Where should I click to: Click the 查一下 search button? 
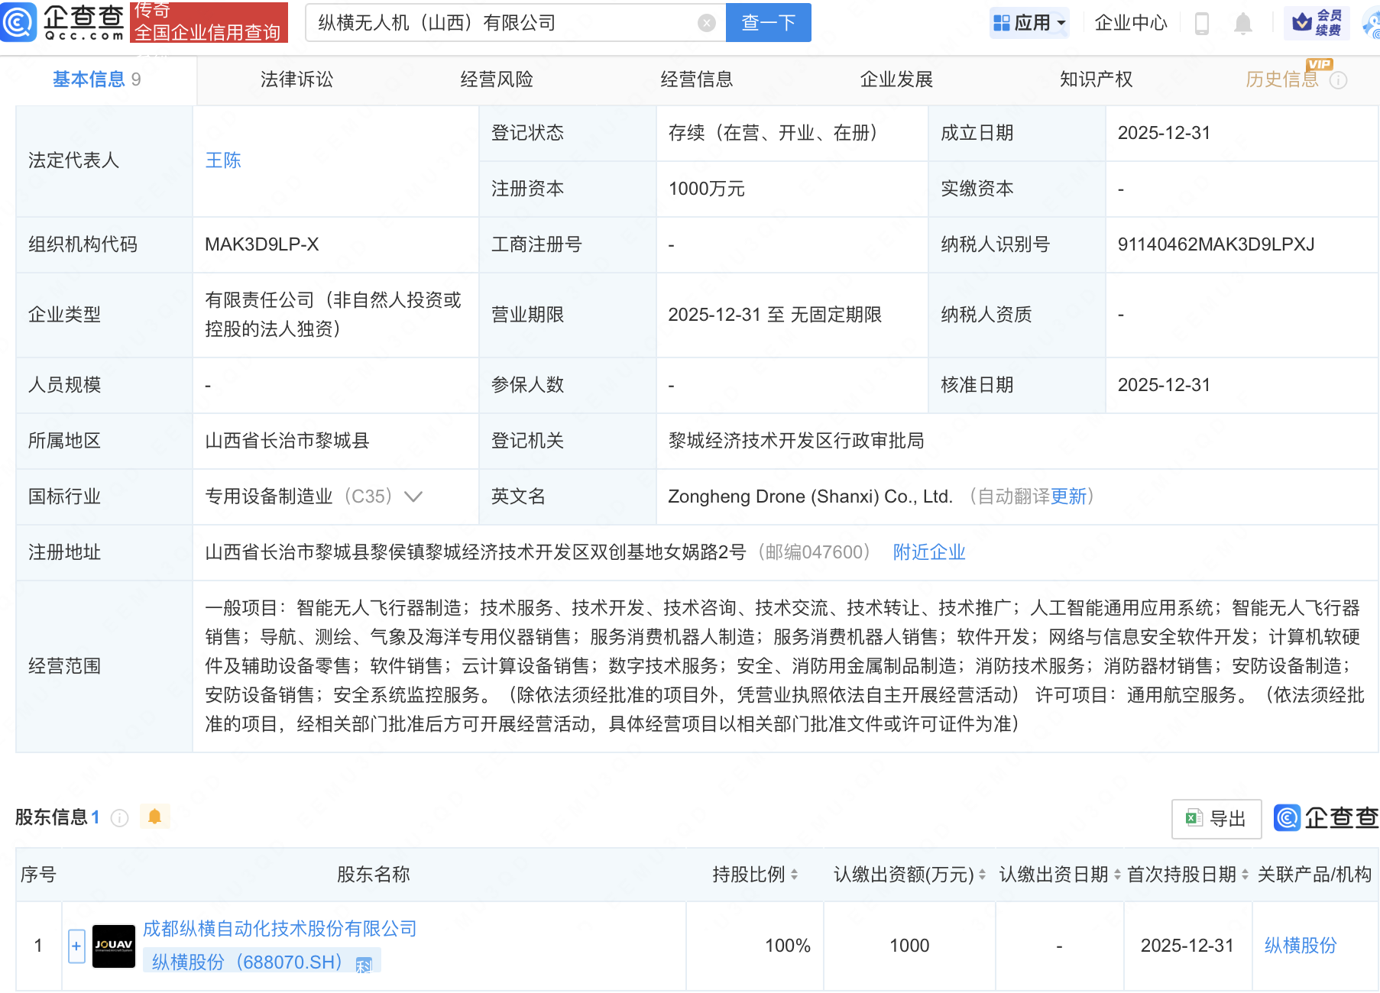[x=768, y=23]
